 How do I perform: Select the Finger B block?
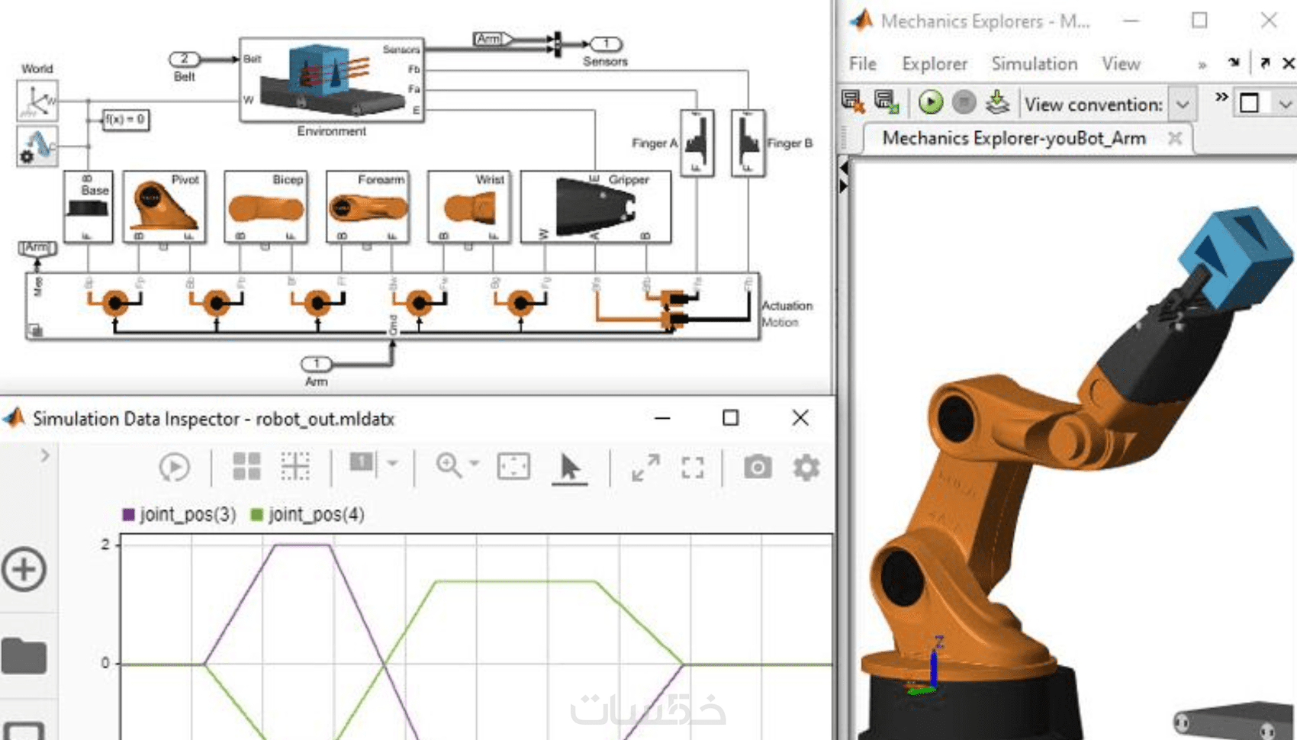pyautogui.click(x=748, y=143)
